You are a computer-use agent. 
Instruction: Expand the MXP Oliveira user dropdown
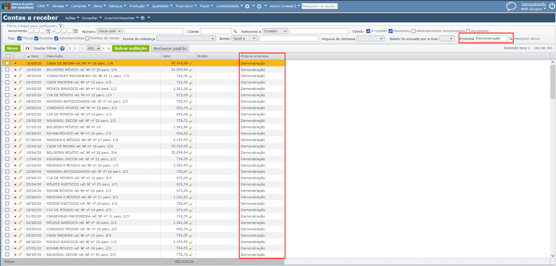533,9
